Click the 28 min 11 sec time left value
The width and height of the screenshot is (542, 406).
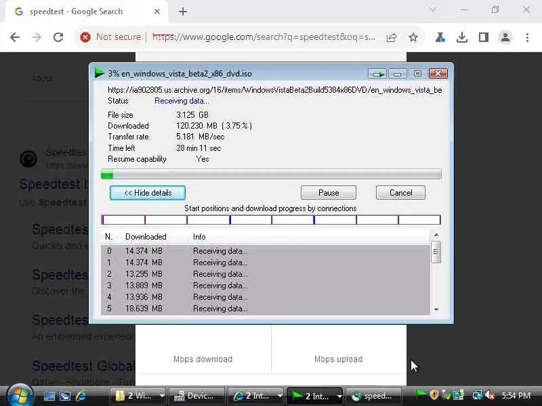199,148
